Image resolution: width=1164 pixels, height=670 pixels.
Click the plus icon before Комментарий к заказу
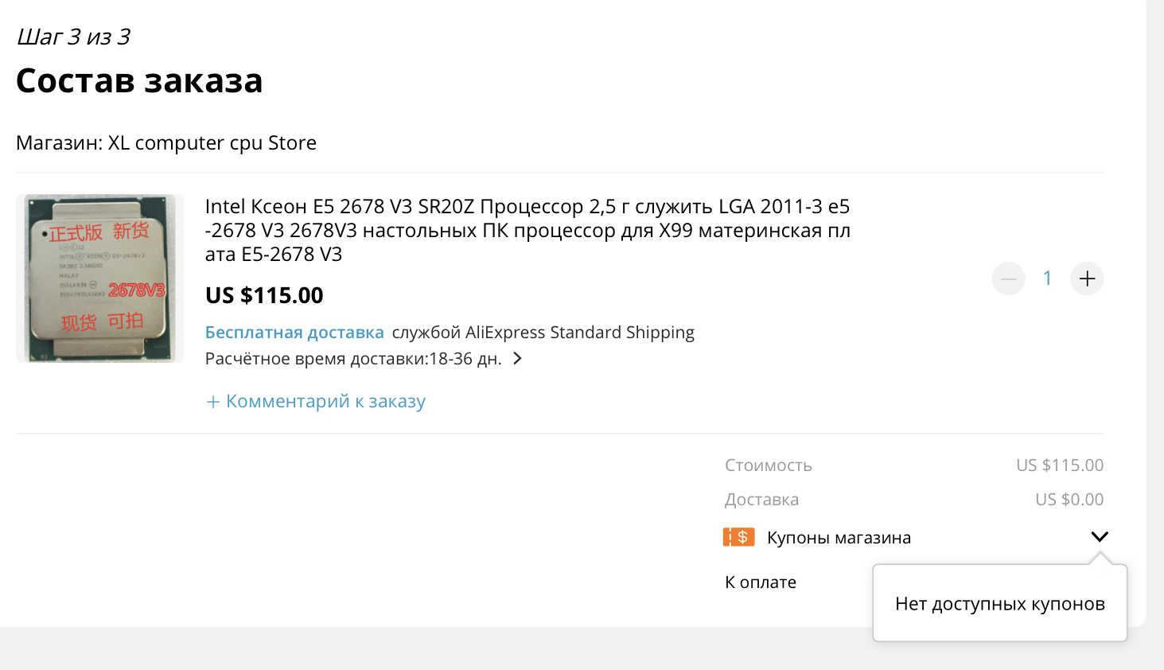coord(212,402)
